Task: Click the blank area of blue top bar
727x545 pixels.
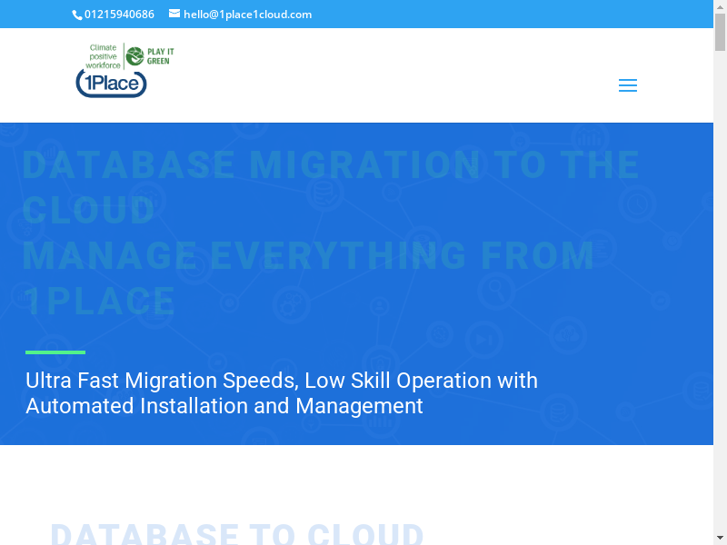Action: click(509, 15)
